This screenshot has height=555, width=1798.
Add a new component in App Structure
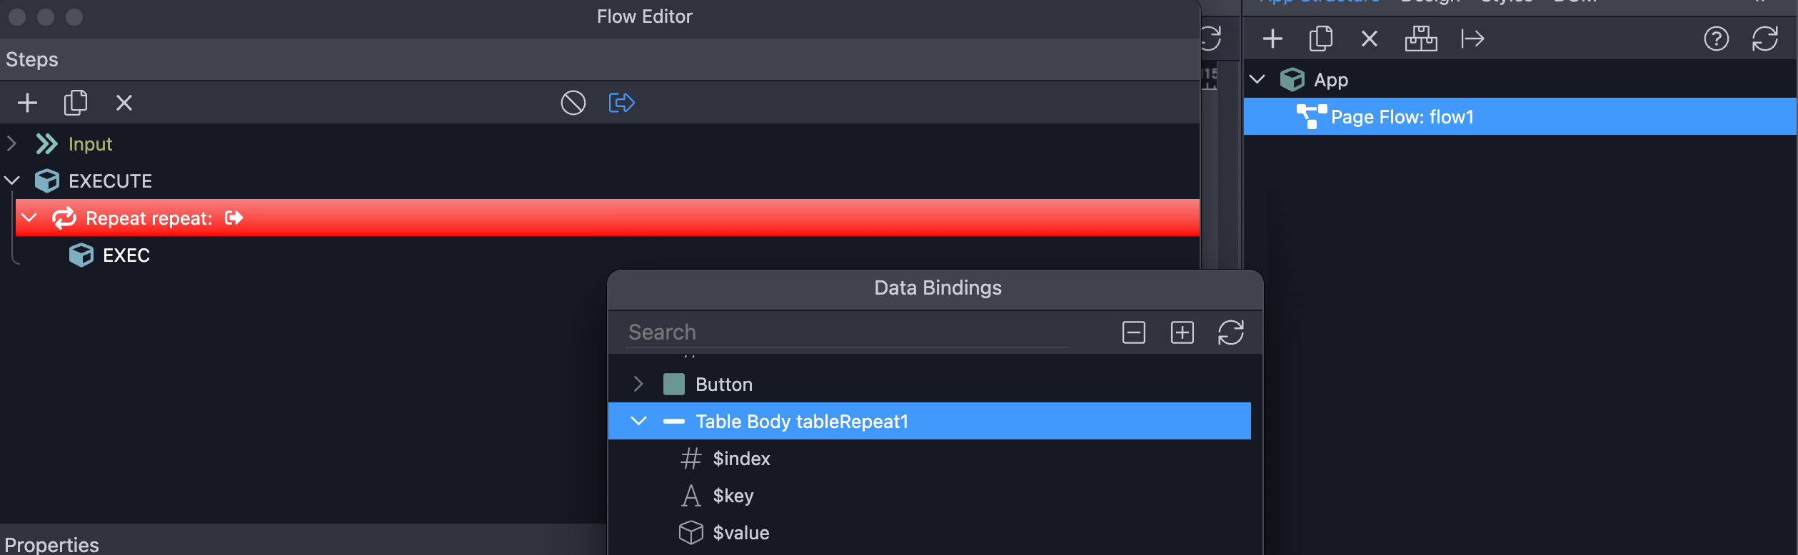pyautogui.click(x=1272, y=39)
